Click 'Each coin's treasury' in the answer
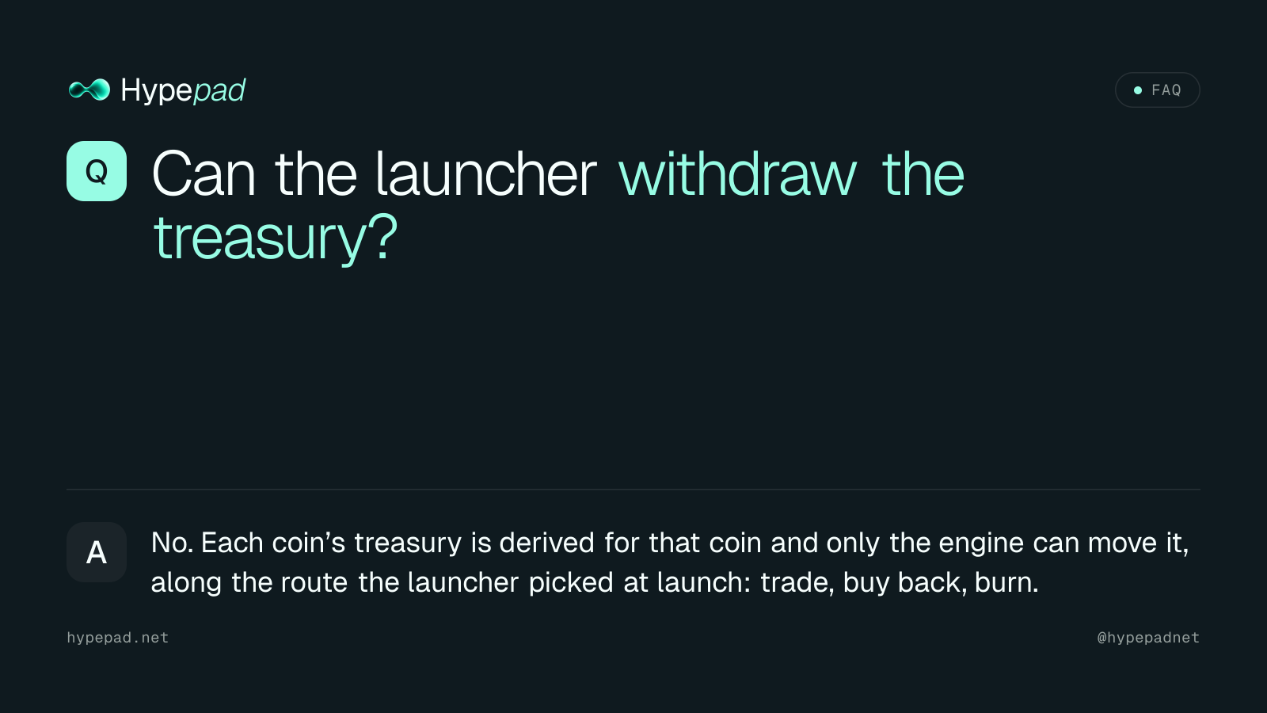1267x713 pixels. click(x=331, y=543)
